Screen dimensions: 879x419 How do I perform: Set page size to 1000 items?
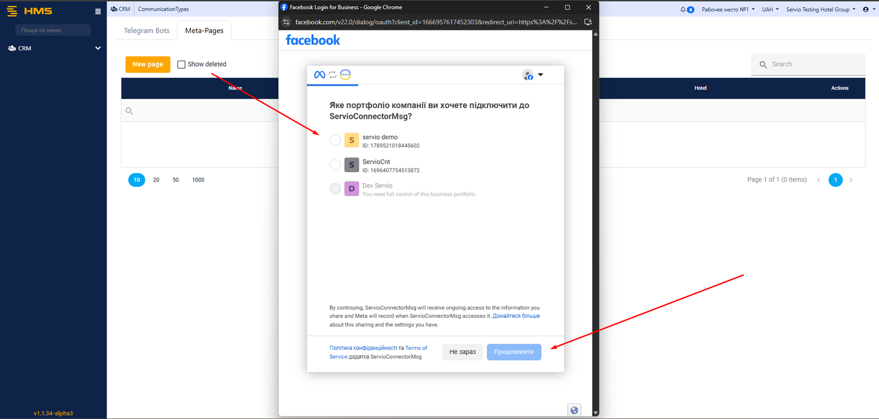click(198, 179)
